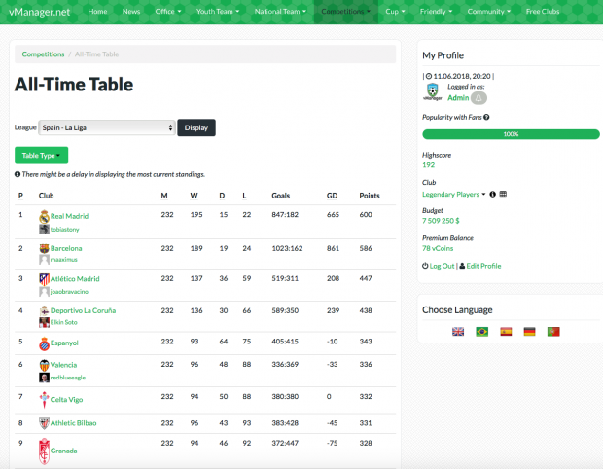Screen dimensions: 603x469
Task: Open the Athletic Bilbao club link
Action: pyautogui.click(x=74, y=423)
